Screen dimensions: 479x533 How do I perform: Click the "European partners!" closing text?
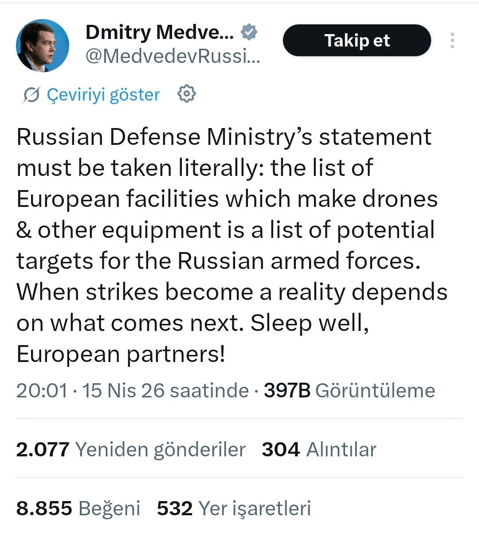pos(121,354)
